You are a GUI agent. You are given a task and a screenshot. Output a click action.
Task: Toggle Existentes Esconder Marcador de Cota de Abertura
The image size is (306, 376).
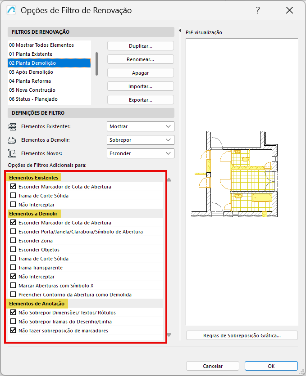pos(13,186)
